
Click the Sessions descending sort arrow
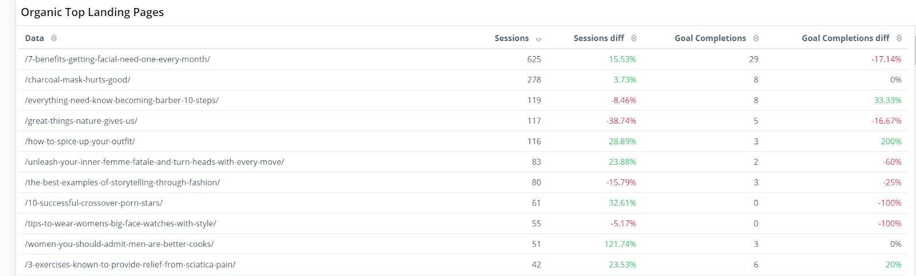pos(539,40)
